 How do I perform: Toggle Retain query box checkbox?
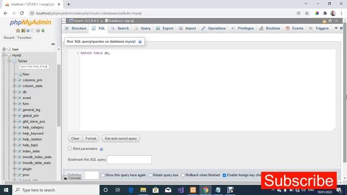pos(151,175)
